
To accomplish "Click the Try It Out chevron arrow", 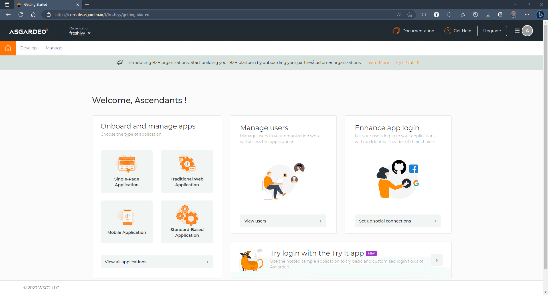I will [418, 63].
